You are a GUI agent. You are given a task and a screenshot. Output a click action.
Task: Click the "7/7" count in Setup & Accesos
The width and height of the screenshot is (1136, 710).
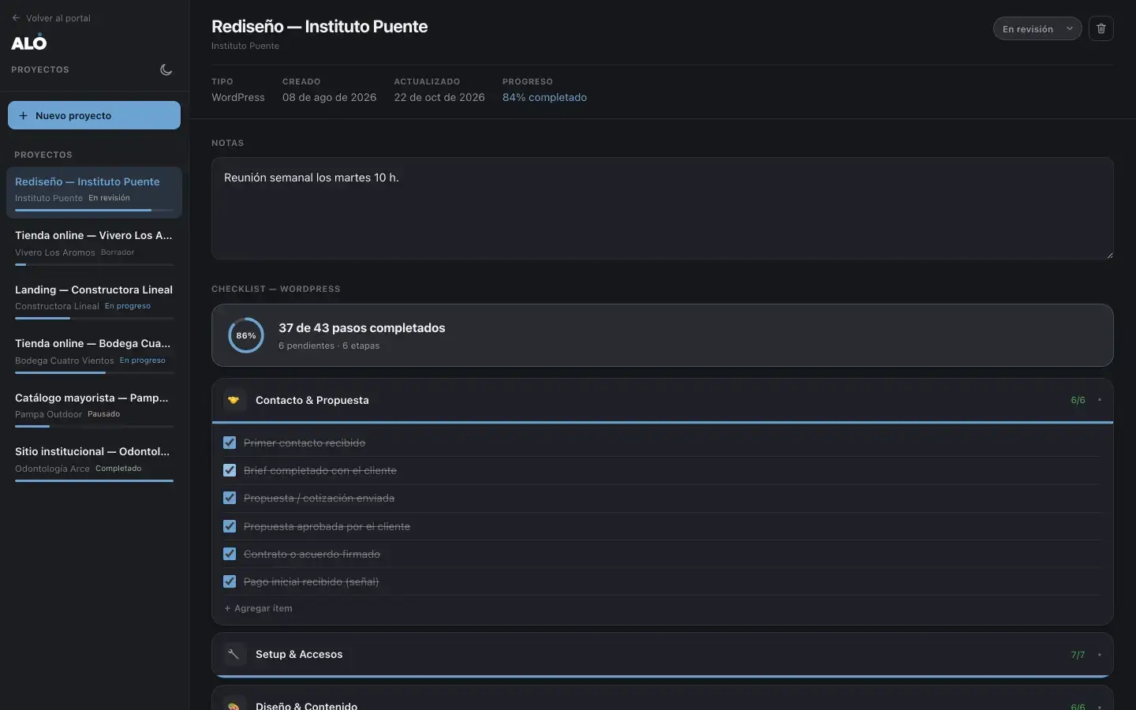point(1078,655)
